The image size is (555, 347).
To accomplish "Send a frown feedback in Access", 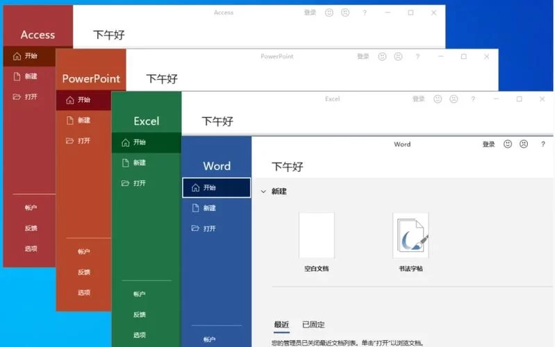I will (x=345, y=12).
